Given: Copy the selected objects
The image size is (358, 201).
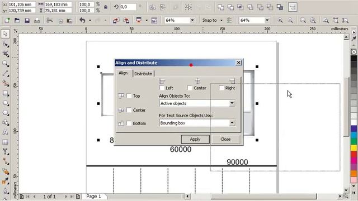Looking at the screenshot, I should pyautogui.click(x=60, y=21).
